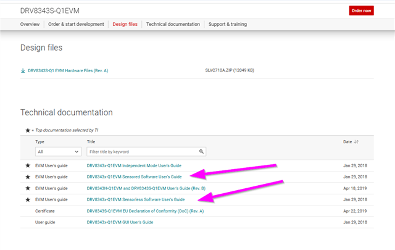The image size is (395, 250).
Task: Click the Date column header
Action: point(347,142)
